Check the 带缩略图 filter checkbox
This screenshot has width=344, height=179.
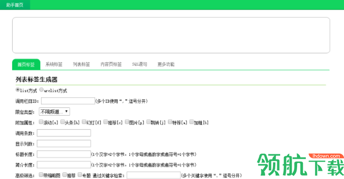41,175
